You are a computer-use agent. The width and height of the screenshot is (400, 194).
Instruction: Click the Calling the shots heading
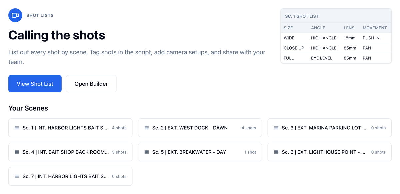click(57, 35)
